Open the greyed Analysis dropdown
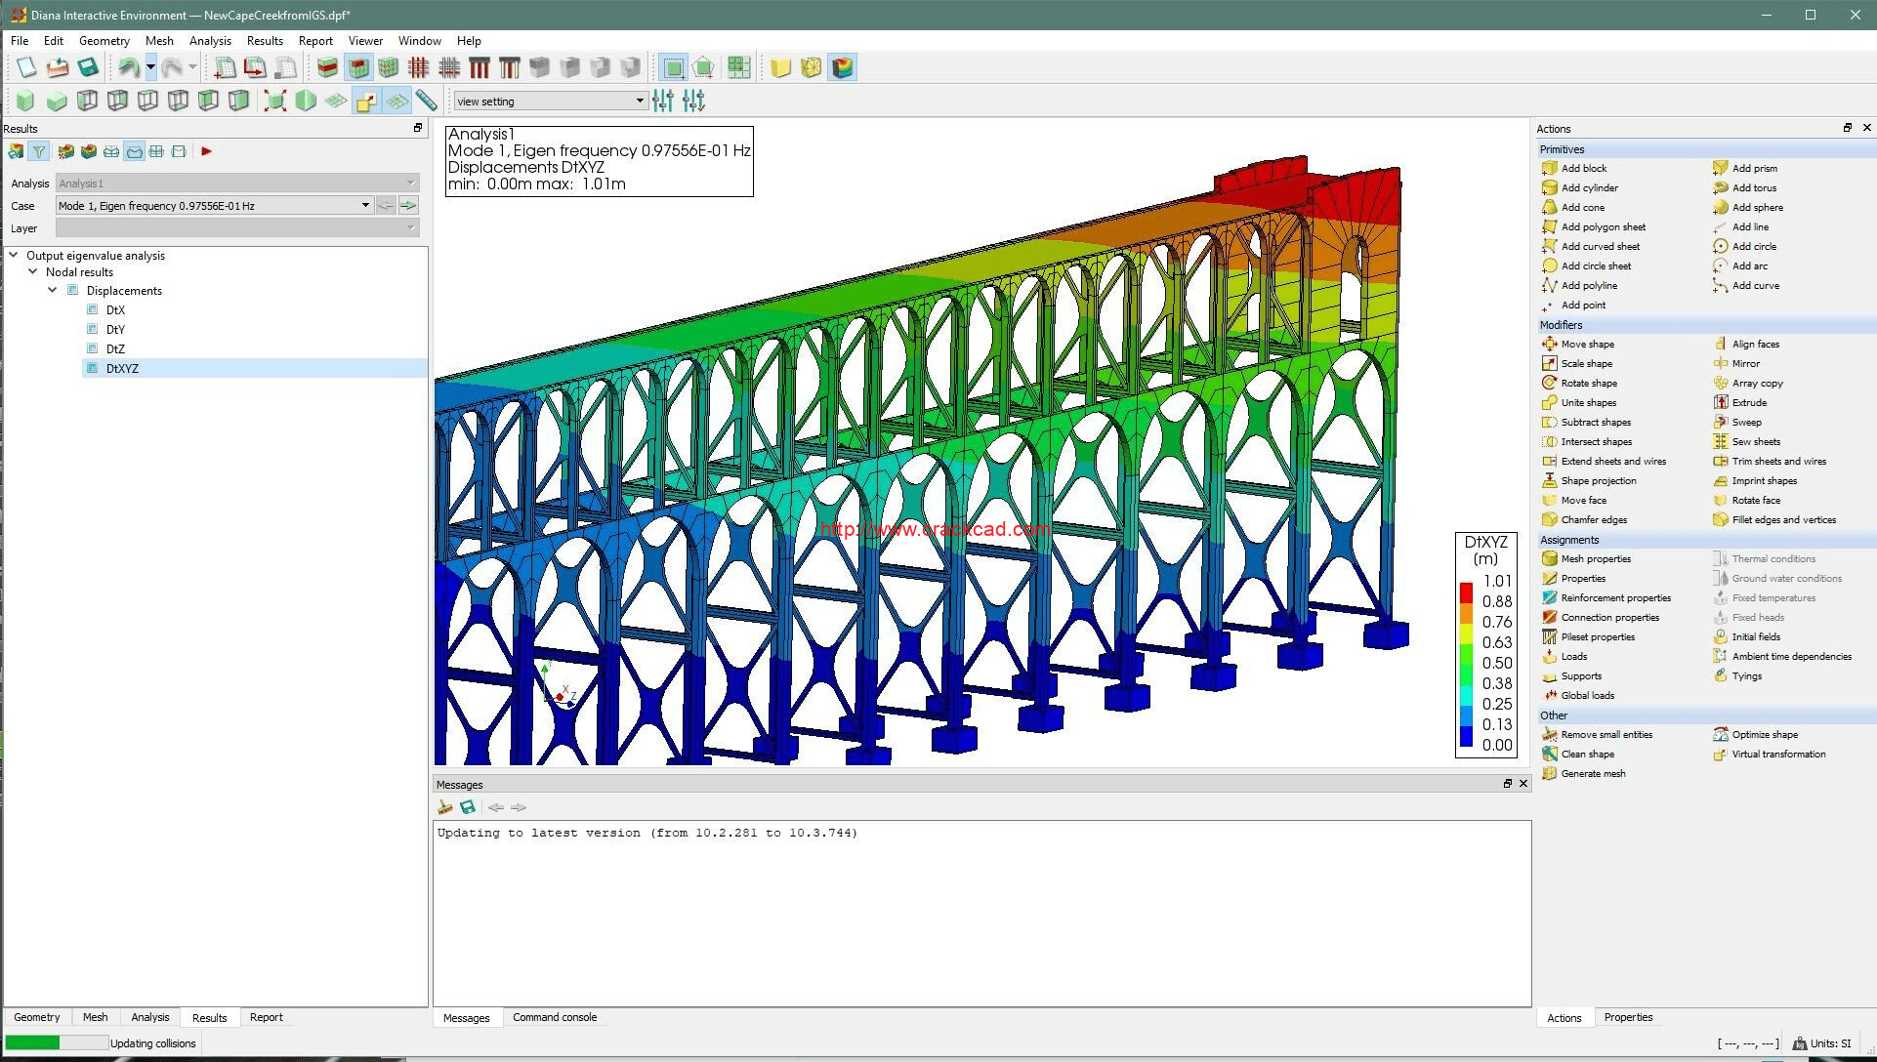Screen dimensions: 1877x1062 click(x=237, y=183)
